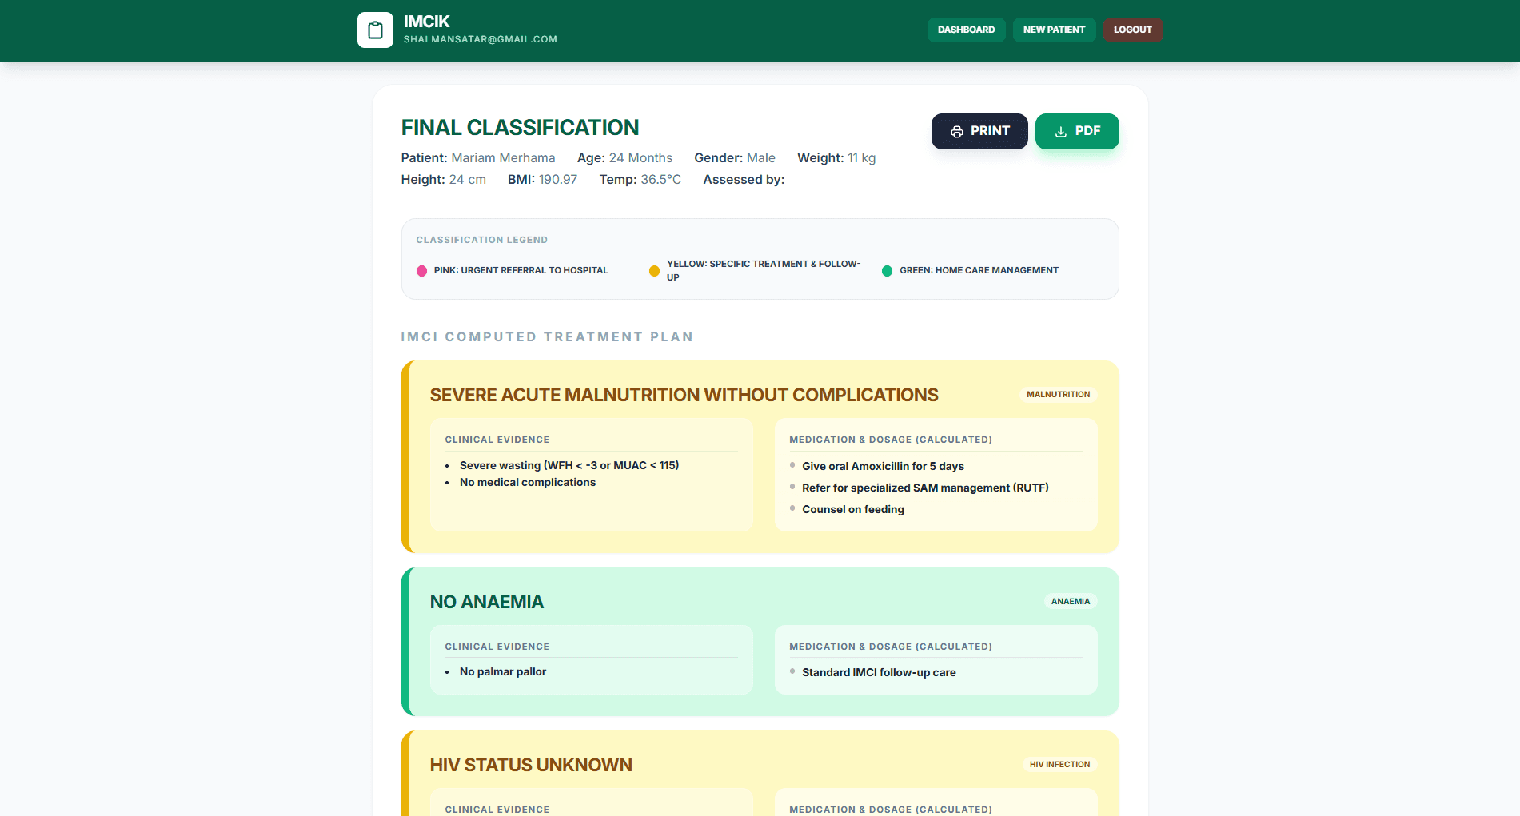
Task: Click the HIV INFECTION category tag
Action: pos(1059,764)
